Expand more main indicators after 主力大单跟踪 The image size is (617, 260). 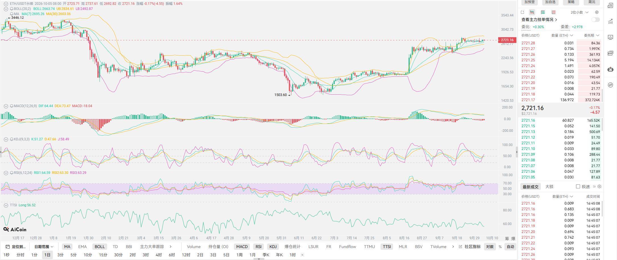[x=171, y=247]
